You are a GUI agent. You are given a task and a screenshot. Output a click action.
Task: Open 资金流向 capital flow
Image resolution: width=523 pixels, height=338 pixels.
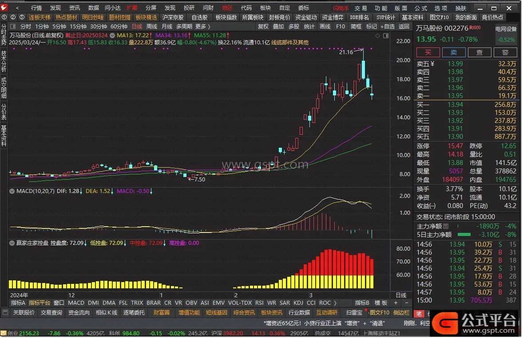pos(79,312)
